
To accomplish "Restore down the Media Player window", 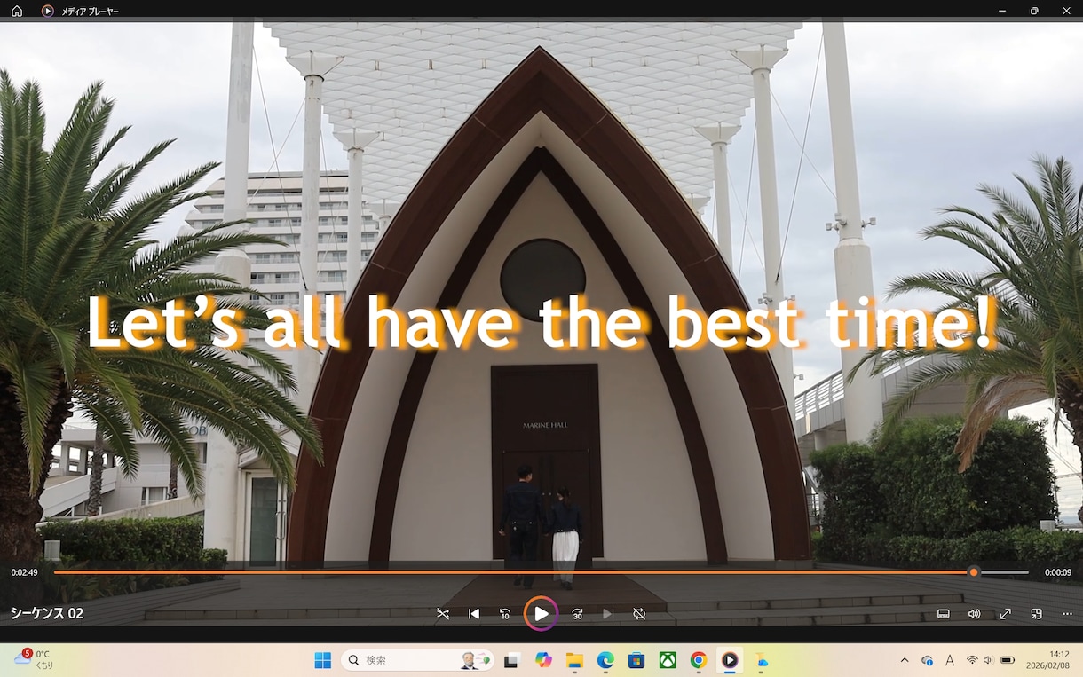I will (1034, 11).
